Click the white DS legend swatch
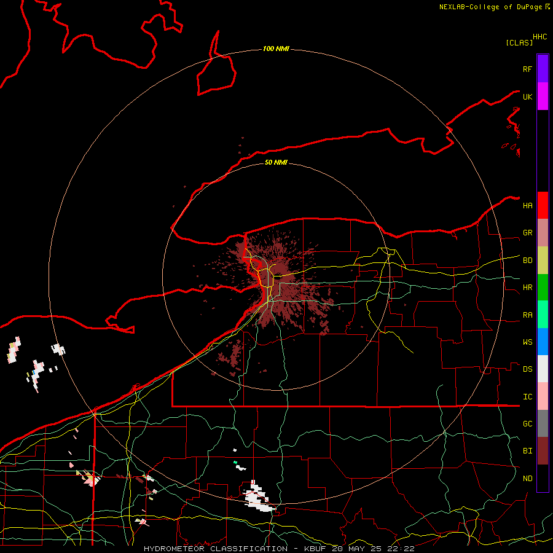 543,369
